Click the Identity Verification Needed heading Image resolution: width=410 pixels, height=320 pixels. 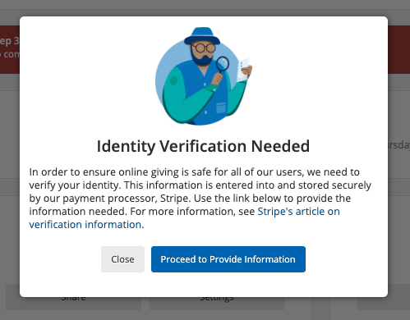pos(203,146)
